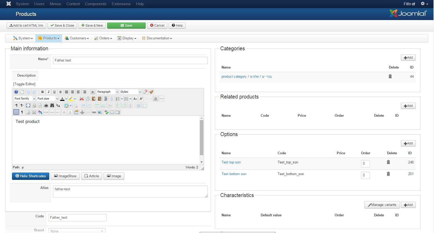Remove formatting with the eraser icon
434x233 pixels.
pyautogui.click(x=145, y=92)
